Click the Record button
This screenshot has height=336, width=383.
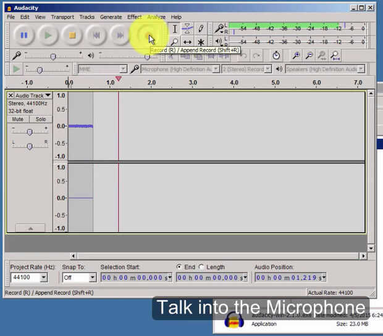click(148, 36)
